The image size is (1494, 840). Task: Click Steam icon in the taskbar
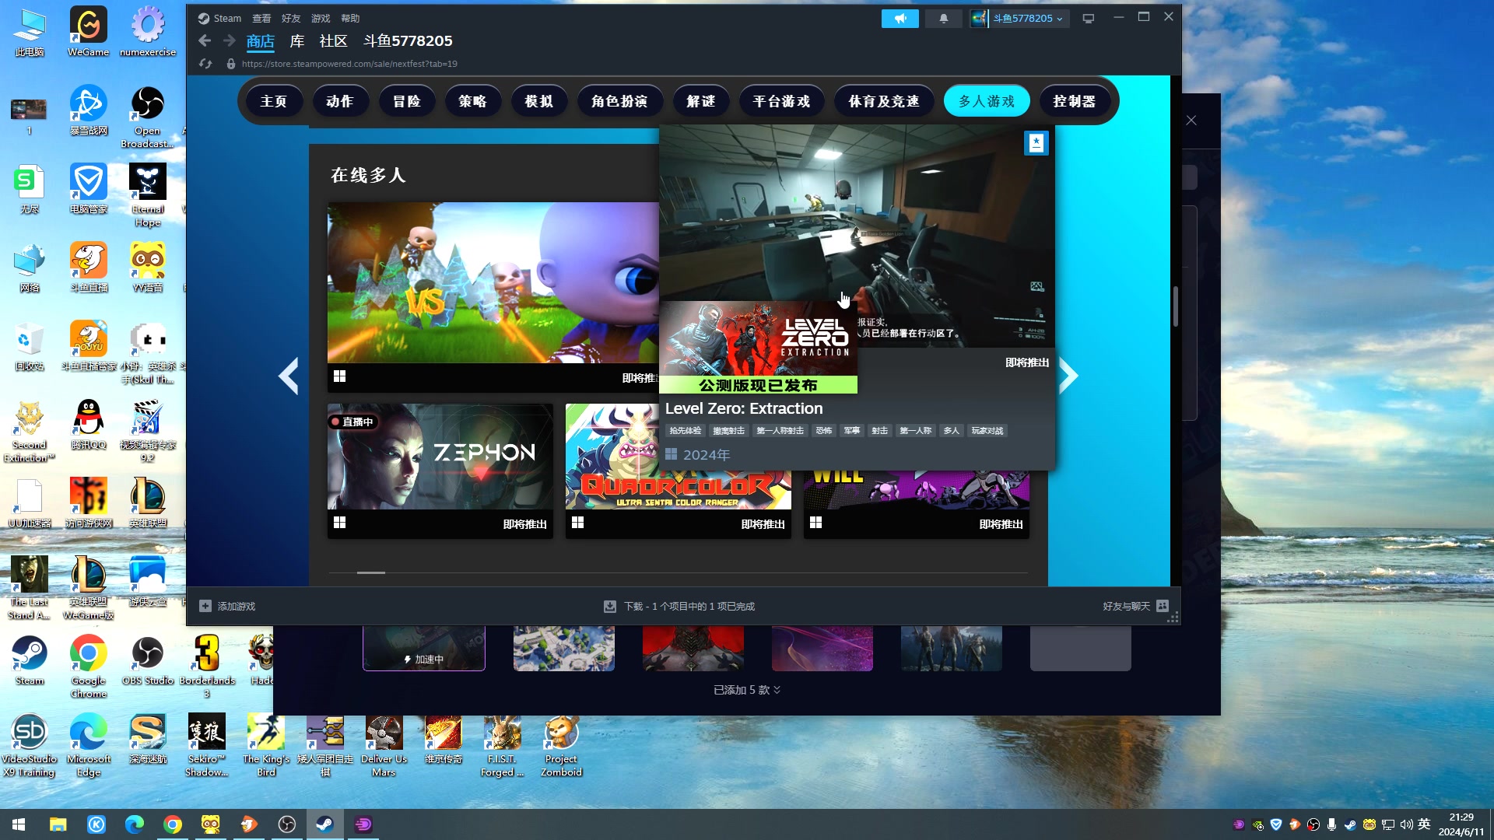325,824
